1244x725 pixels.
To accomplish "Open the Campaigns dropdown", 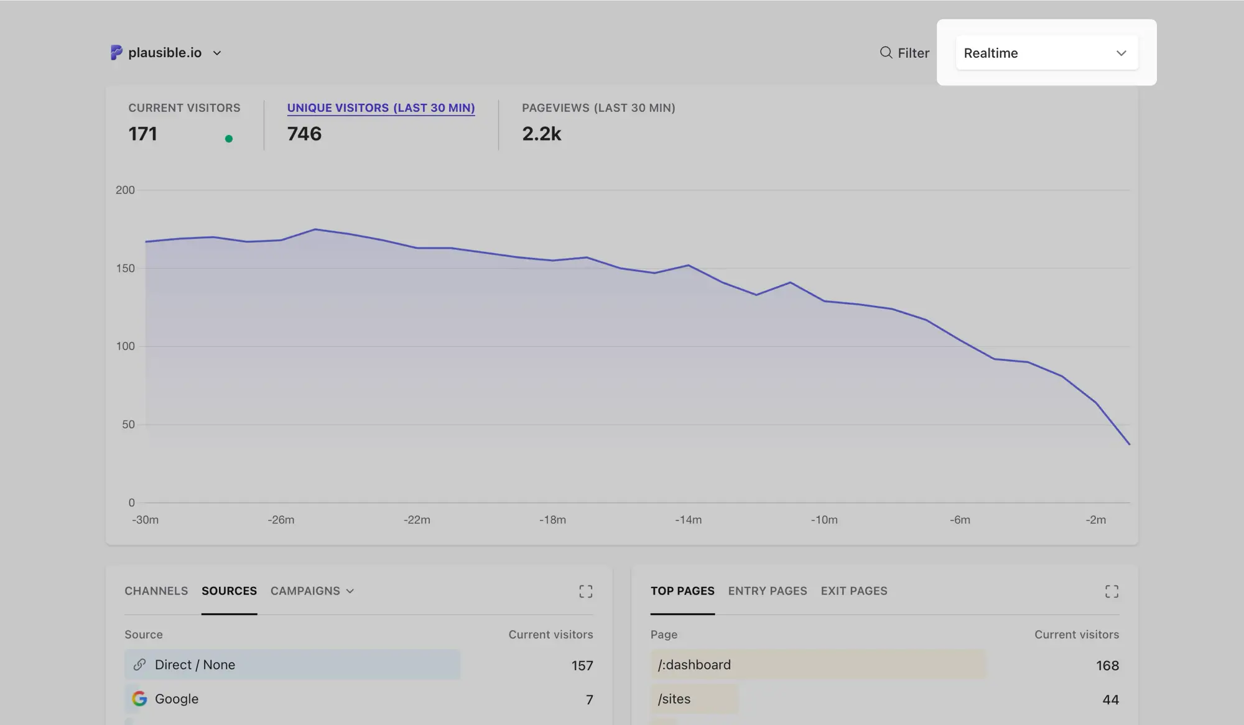I will click(312, 591).
